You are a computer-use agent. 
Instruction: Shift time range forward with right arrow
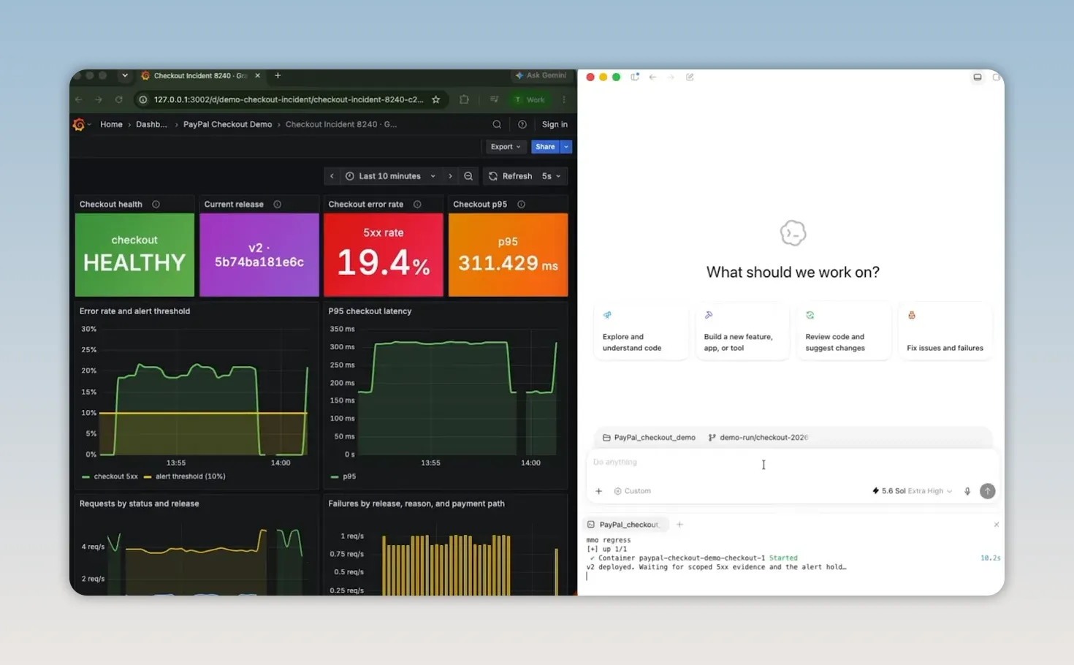click(450, 176)
